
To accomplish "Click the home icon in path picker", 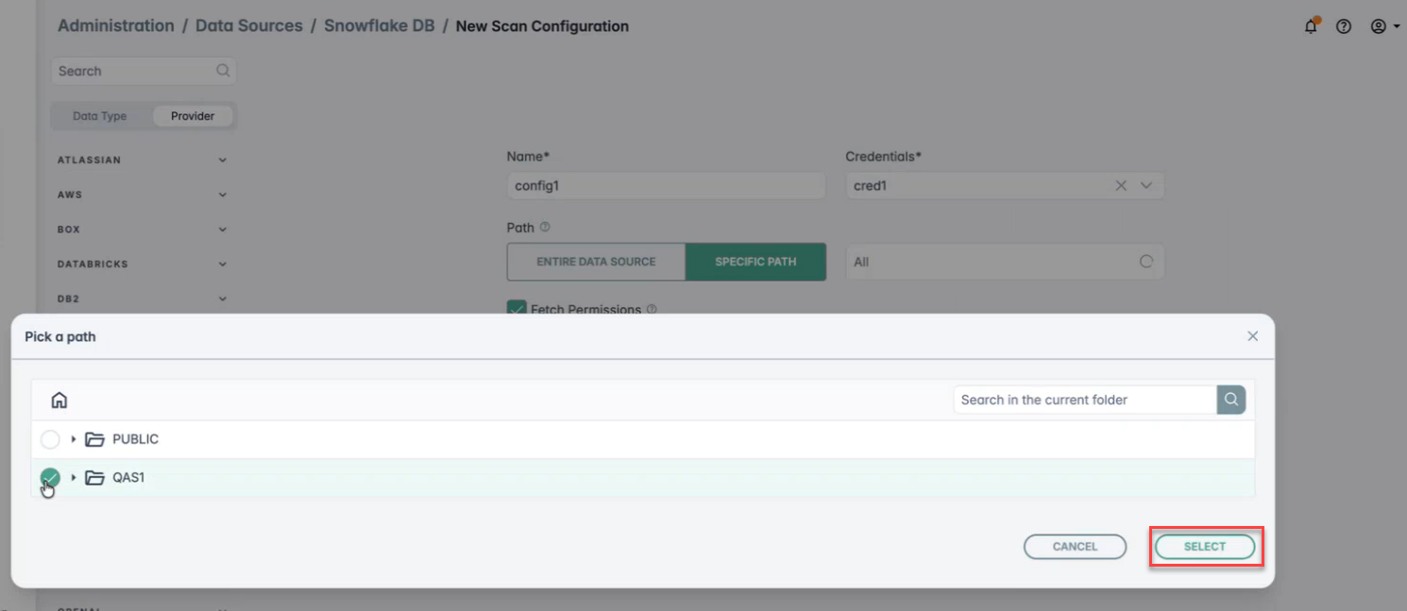I will click(59, 400).
